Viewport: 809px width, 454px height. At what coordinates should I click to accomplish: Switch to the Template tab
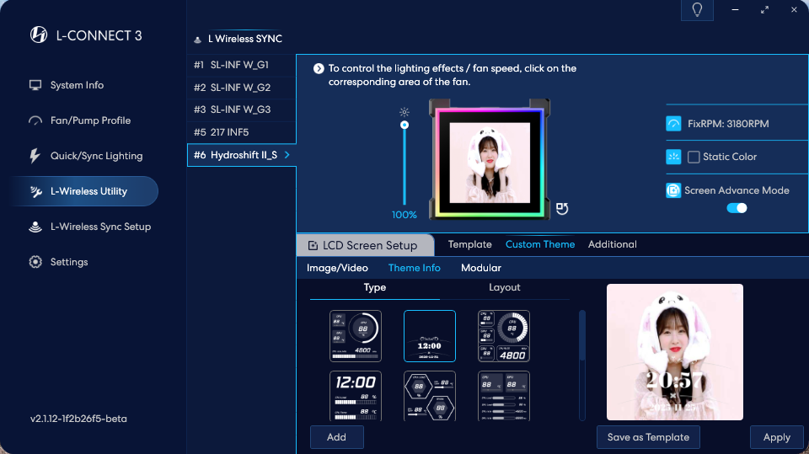[469, 244]
